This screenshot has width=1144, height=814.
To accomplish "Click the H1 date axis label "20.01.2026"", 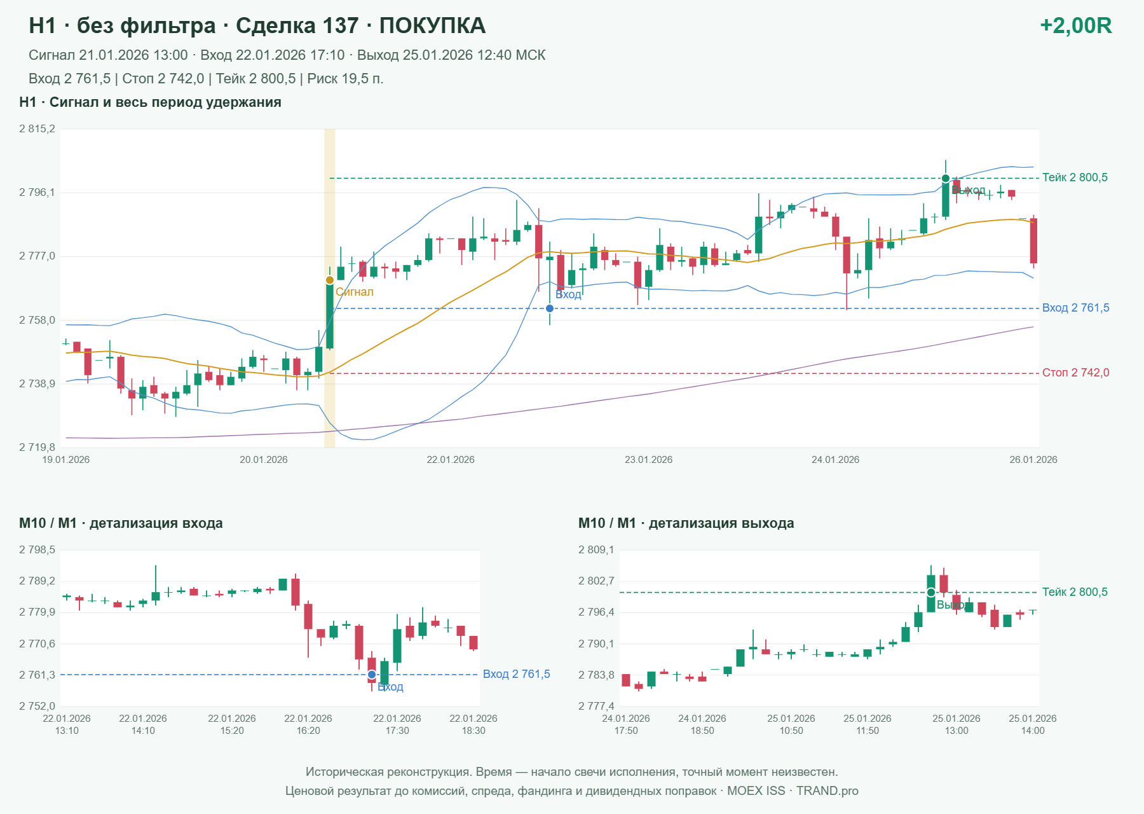I will [x=264, y=460].
